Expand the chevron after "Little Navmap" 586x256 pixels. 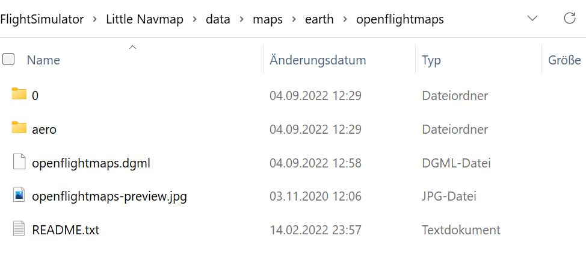195,19
